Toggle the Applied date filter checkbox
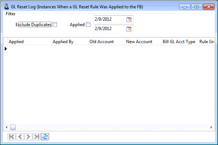 point(88,25)
